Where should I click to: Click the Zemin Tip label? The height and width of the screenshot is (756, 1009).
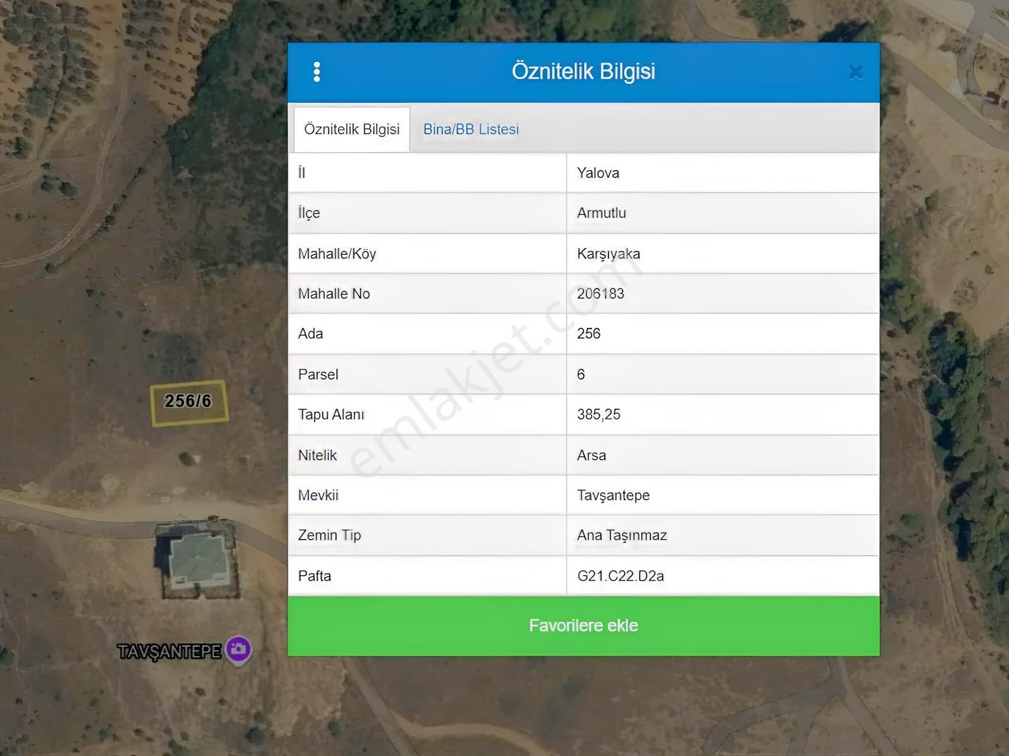tap(329, 535)
